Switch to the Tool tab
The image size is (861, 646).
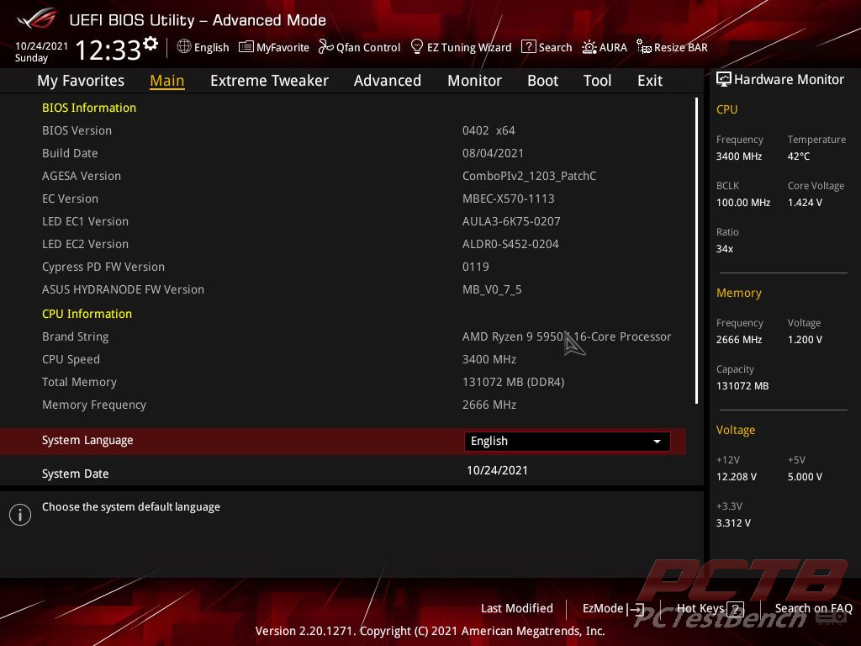(597, 81)
